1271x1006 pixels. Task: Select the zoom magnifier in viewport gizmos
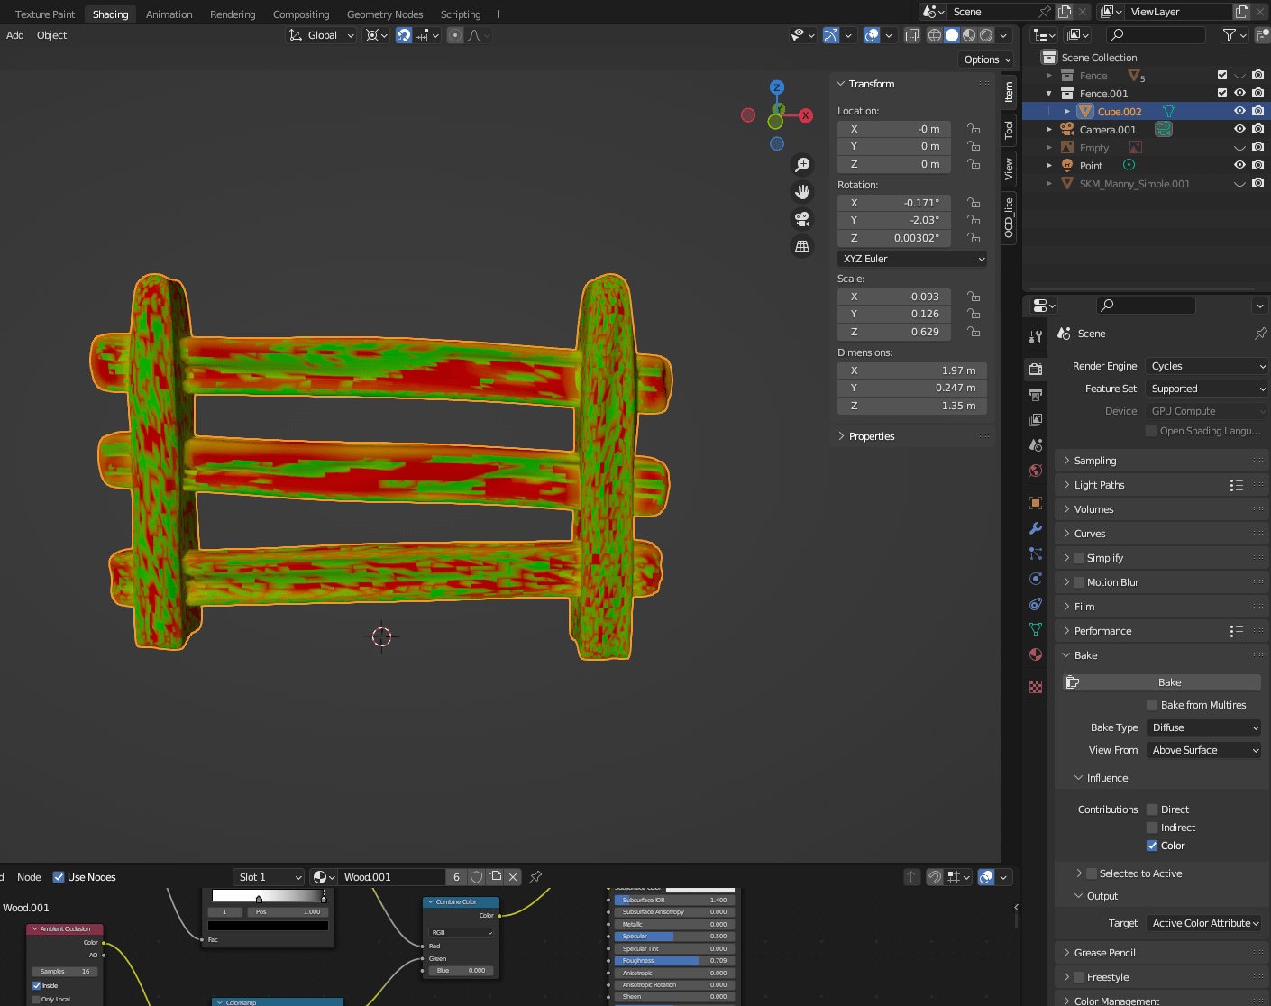tap(802, 164)
